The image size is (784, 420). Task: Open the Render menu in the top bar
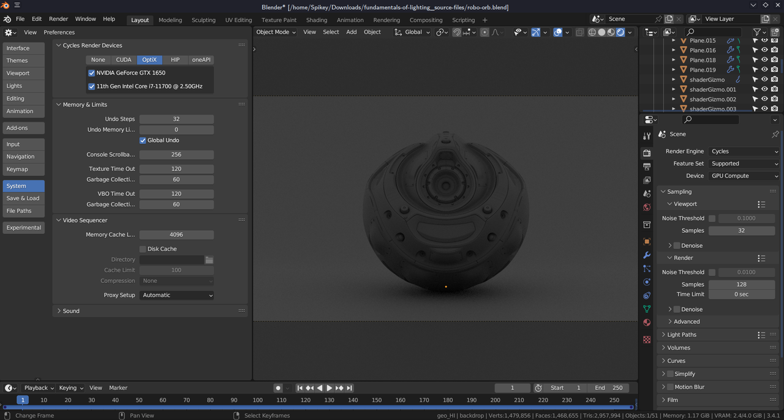(58, 18)
